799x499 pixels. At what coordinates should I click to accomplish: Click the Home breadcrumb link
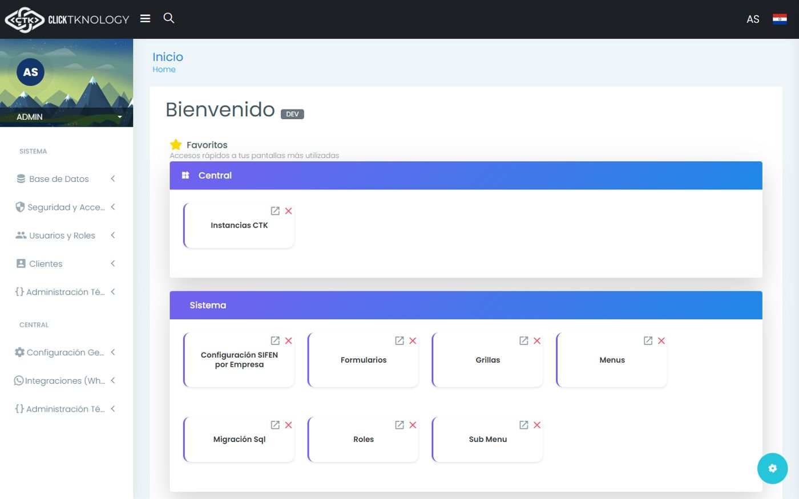[164, 70]
